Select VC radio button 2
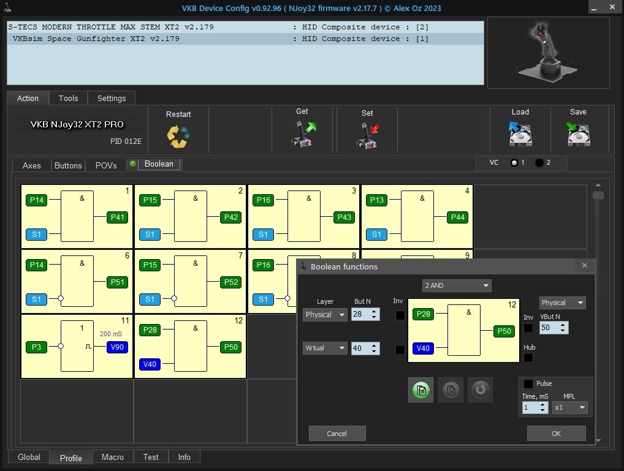624x471 pixels. pos(539,163)
